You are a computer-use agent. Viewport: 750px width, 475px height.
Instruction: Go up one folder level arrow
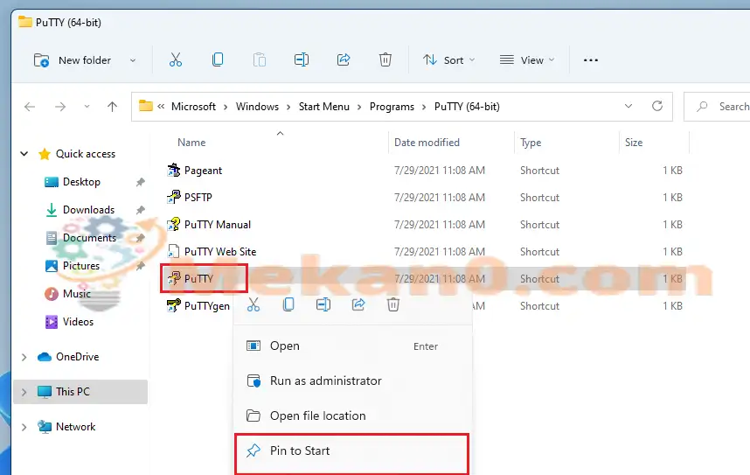113,107
